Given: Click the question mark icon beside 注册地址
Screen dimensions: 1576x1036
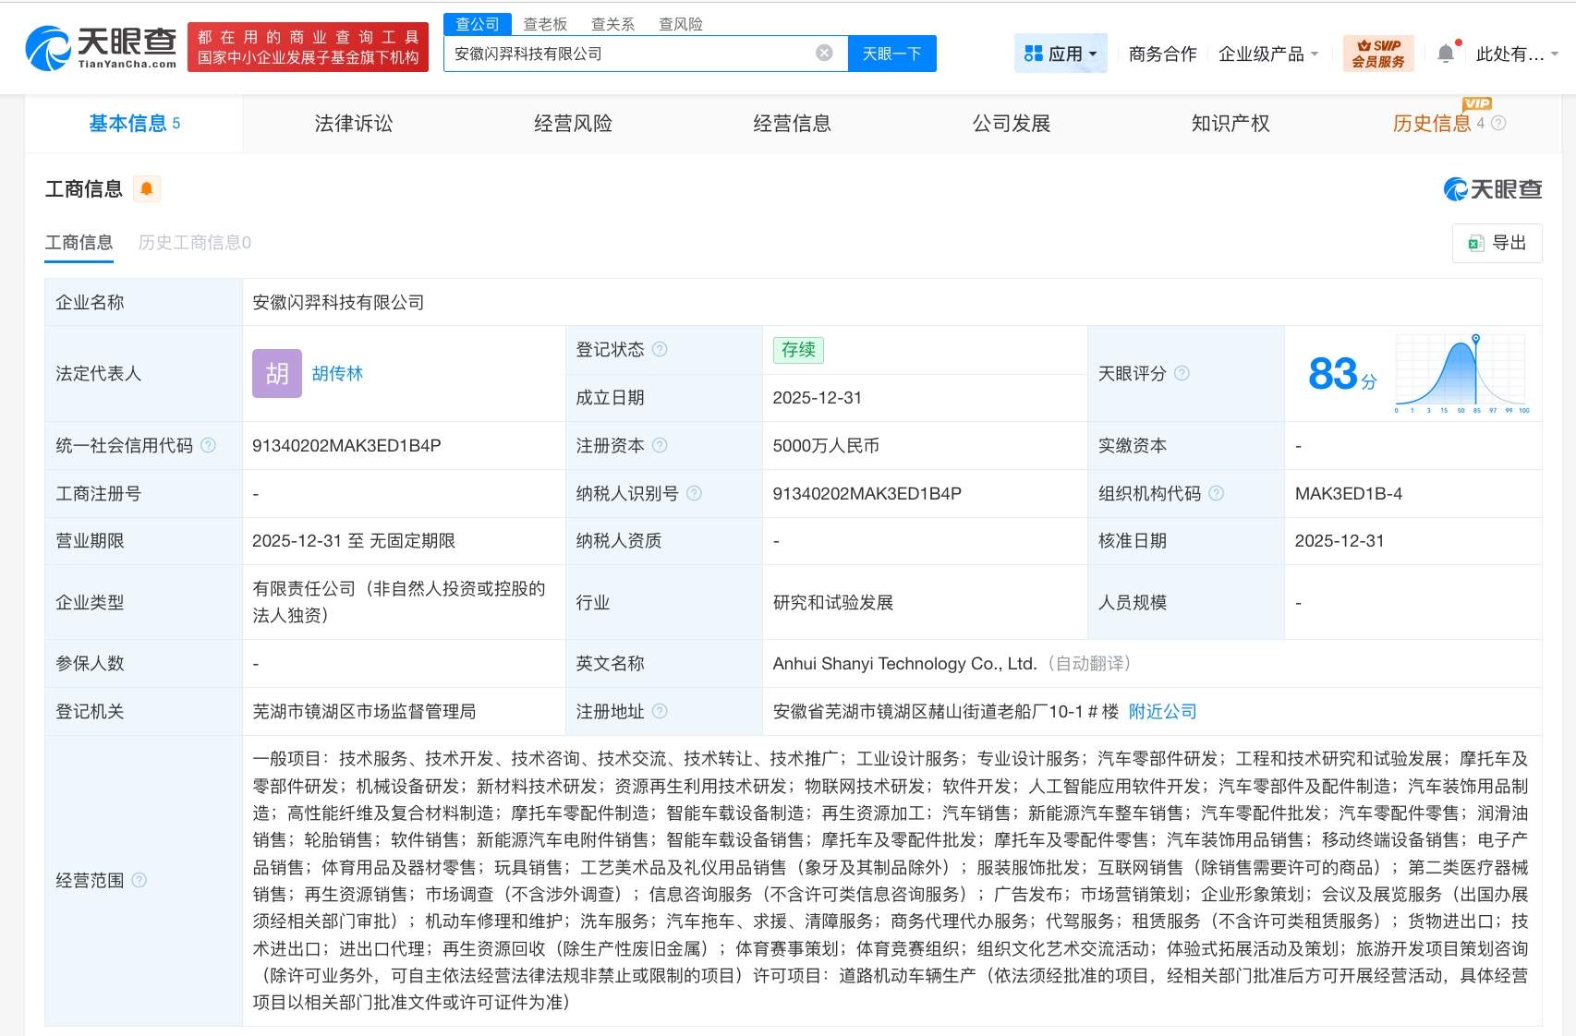Looking at the screenshot, I should (x=660, y=711).
